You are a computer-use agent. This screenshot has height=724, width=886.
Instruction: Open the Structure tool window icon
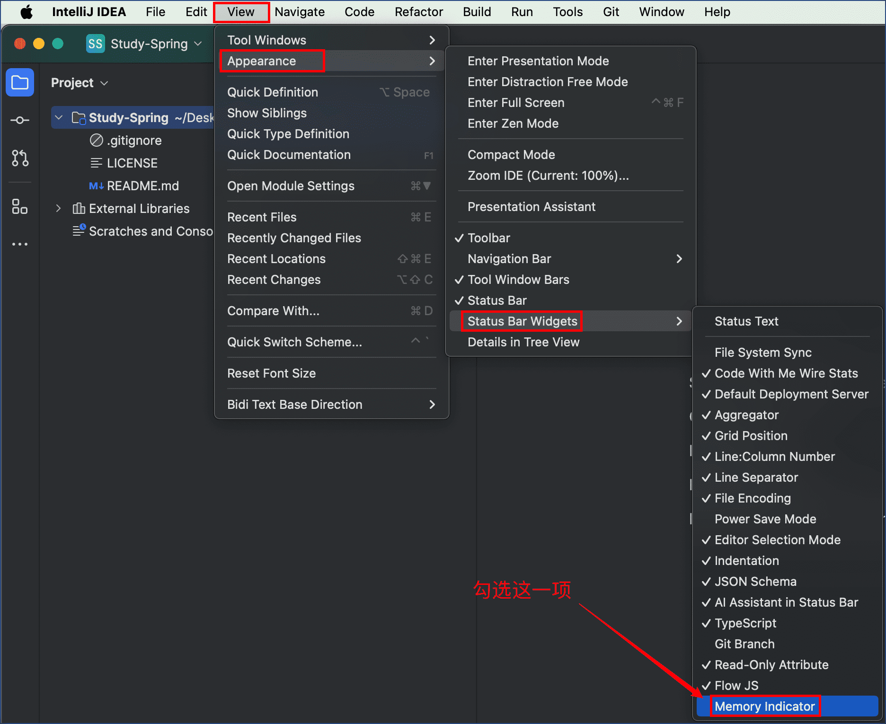pos(20,206)
